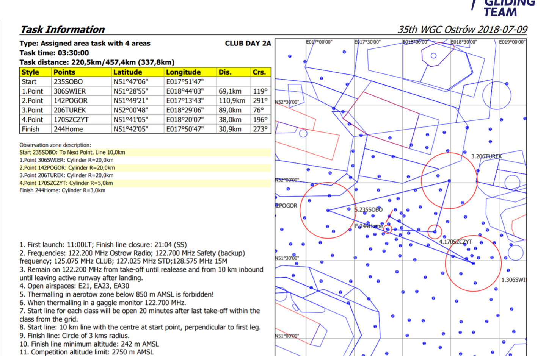Click the Longitude column header
The image size is (546, 356).
point(183,72)
